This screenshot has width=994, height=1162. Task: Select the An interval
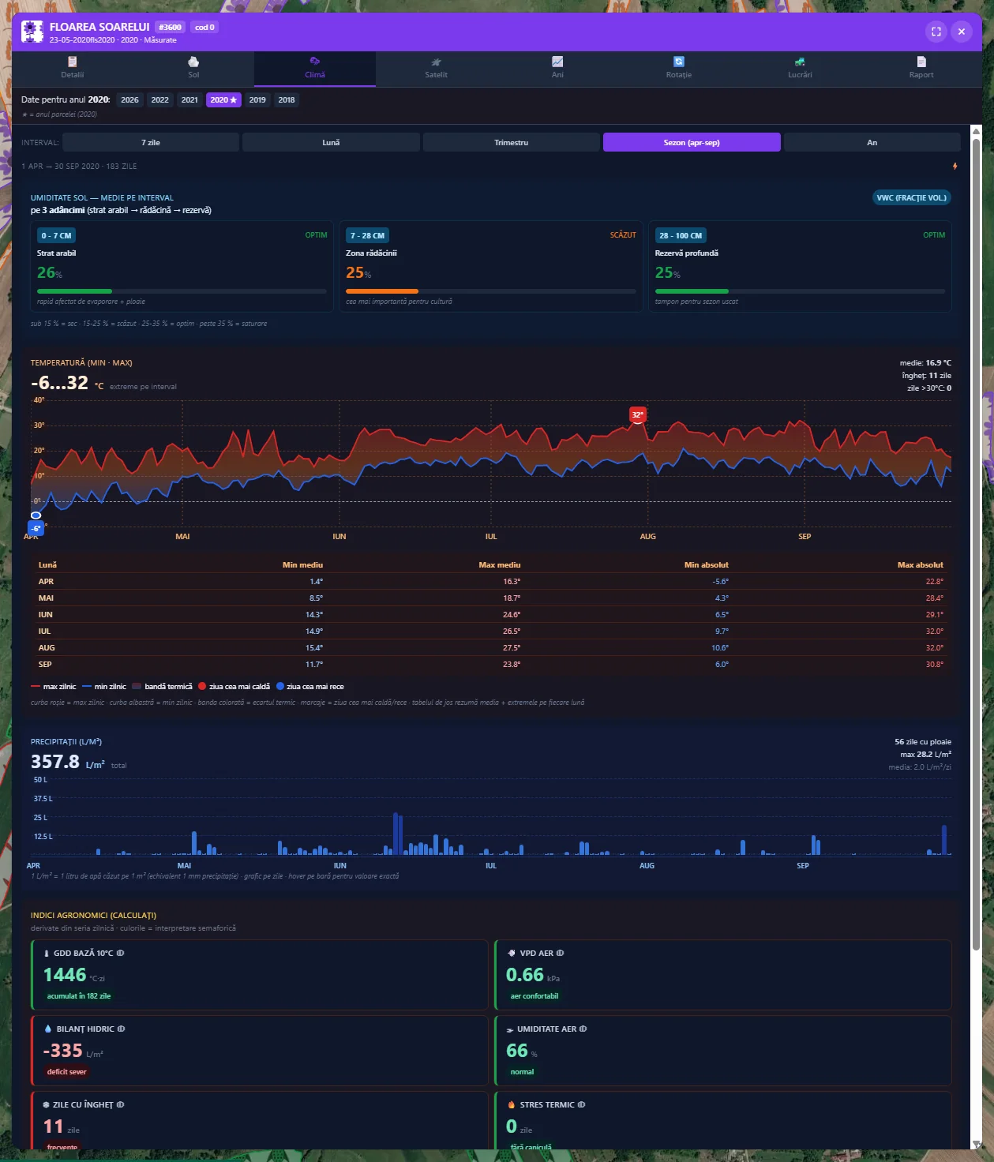coord(872,142)
